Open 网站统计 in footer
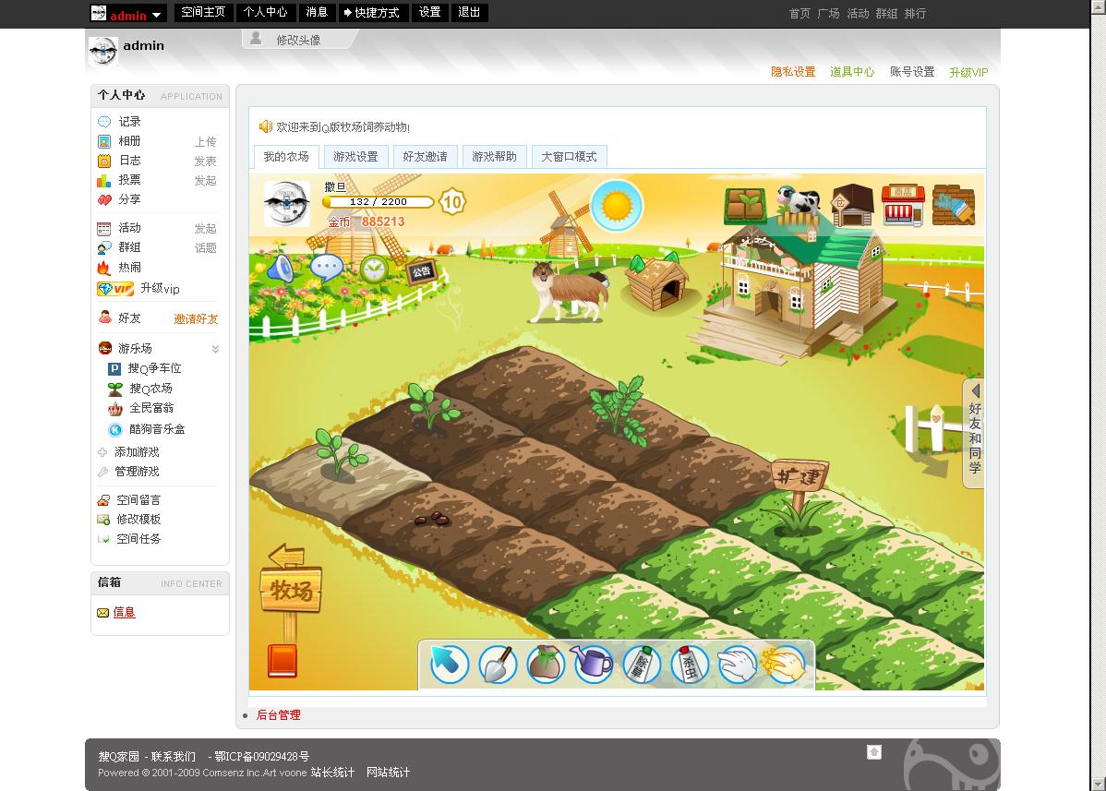Screen dimensions: 1106x791 tap(388, 772)
